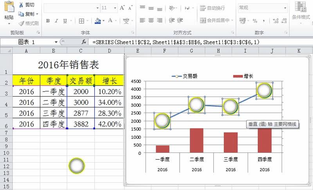Open the Copy dropdown arrow

click(37, 14)
